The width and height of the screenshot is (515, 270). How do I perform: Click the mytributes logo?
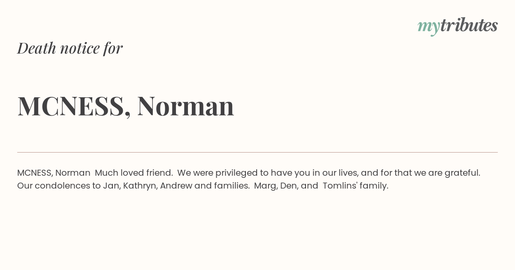tap(457, 26)
